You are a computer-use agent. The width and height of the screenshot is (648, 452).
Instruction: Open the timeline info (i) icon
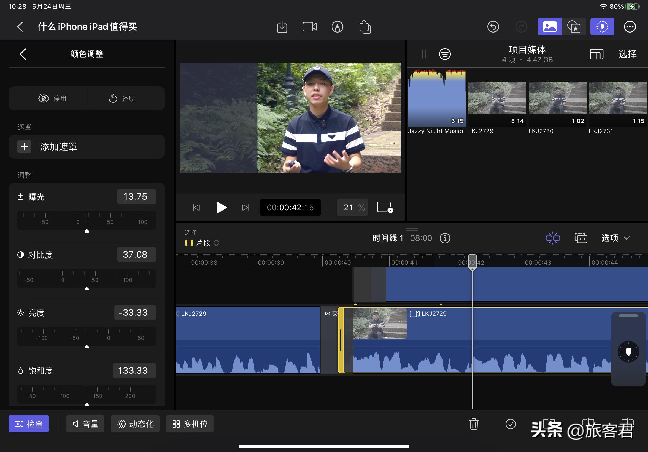(445, 238)
